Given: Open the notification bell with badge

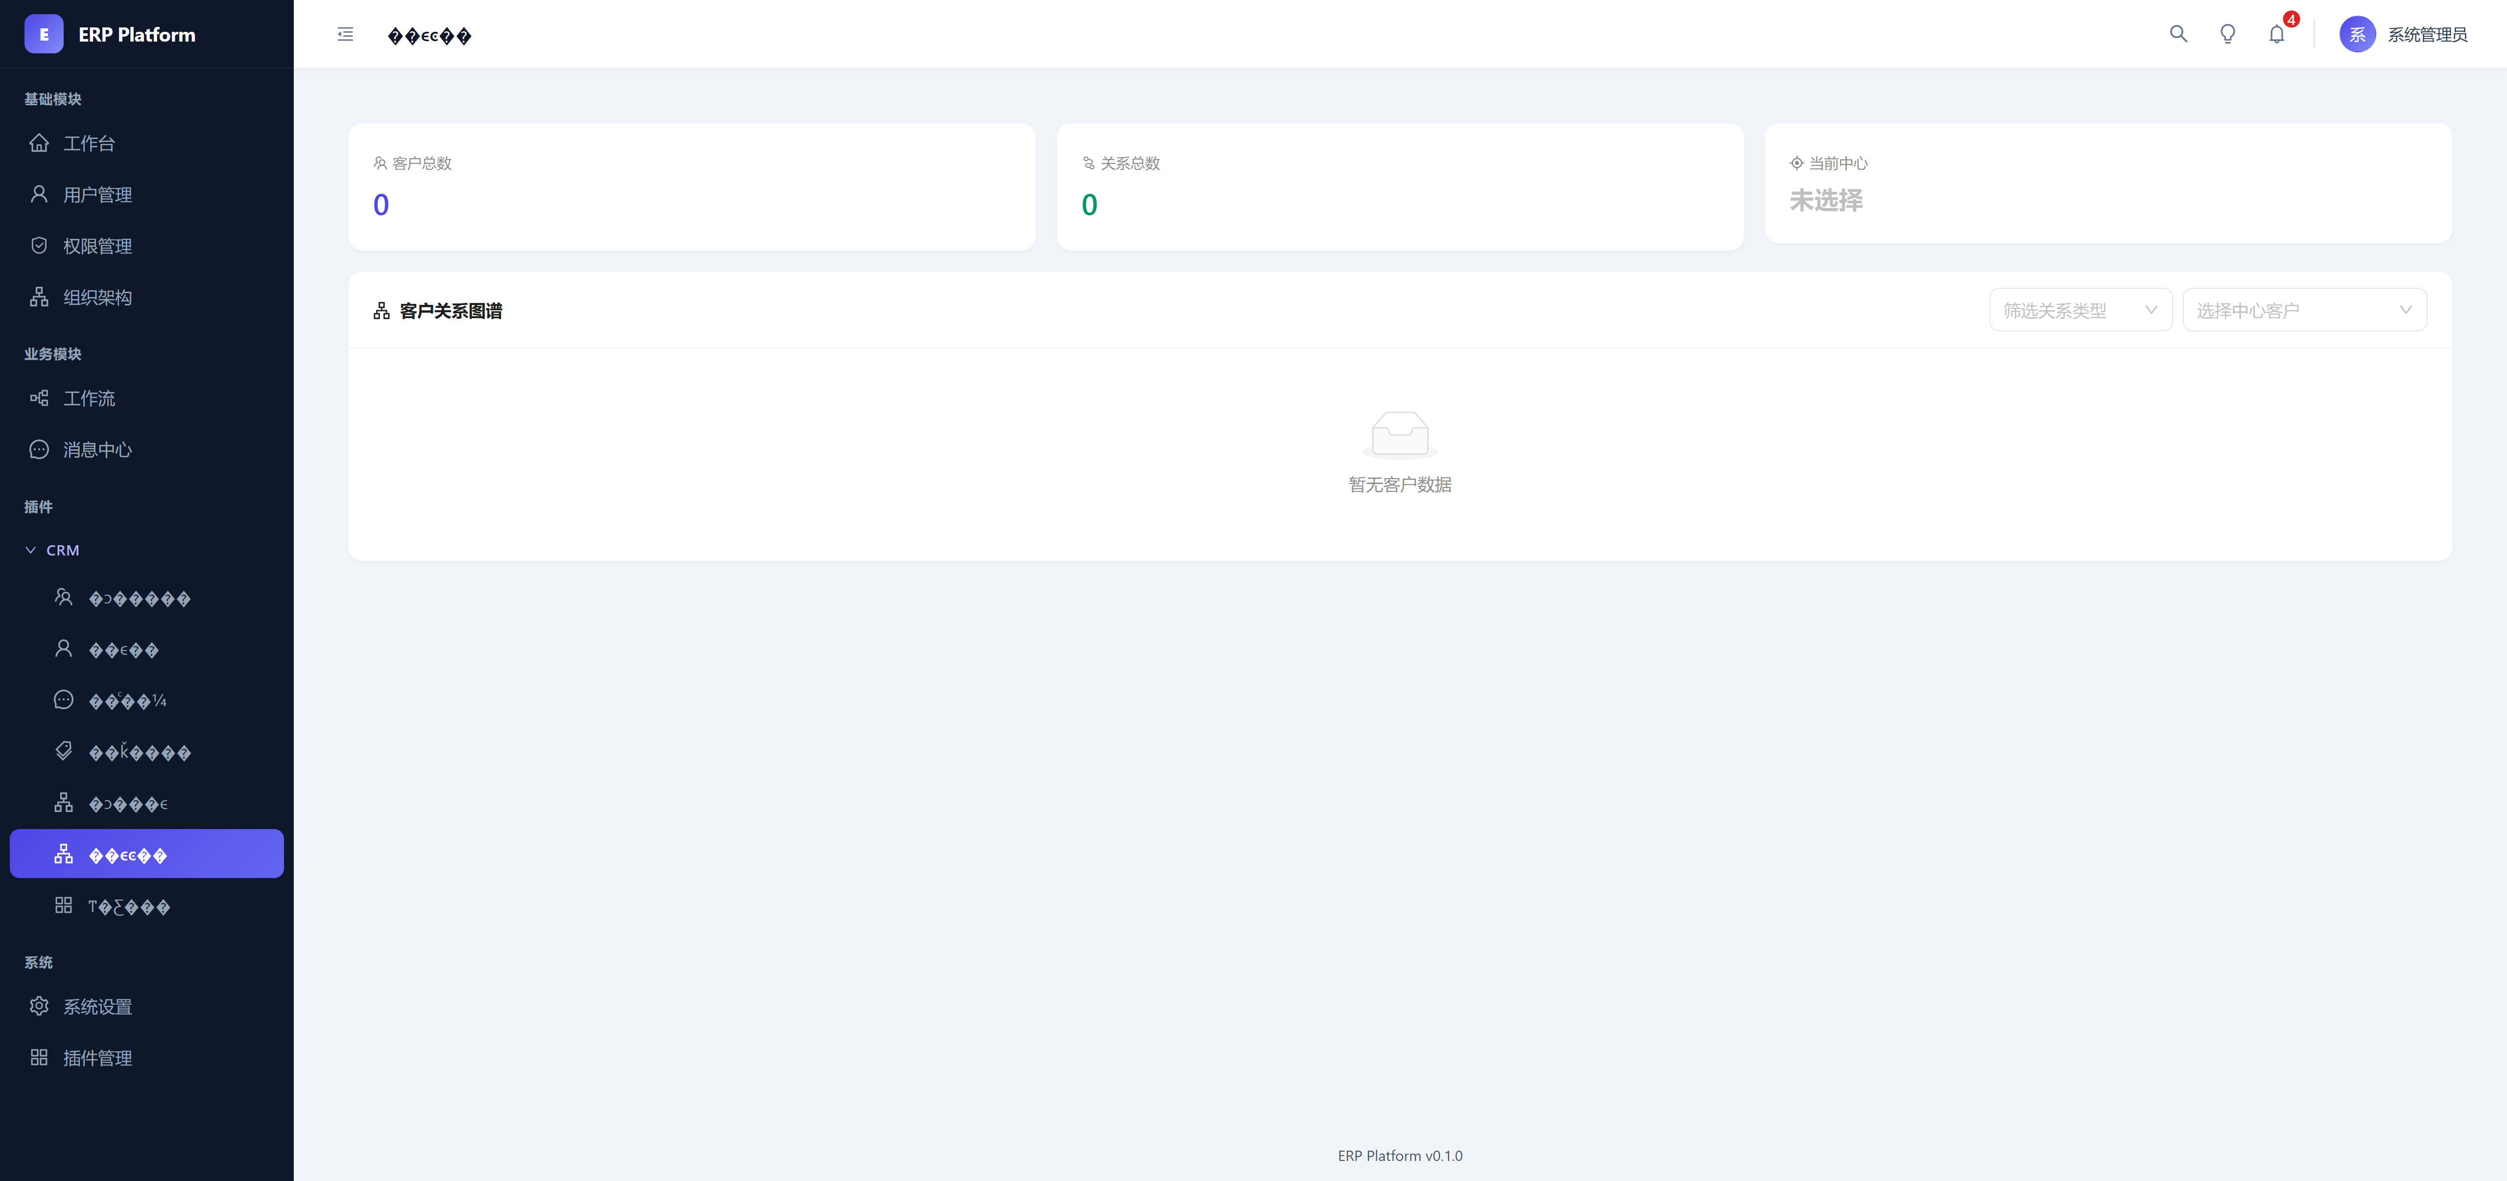Looking at the screenshot, I should (x=2276, y=34).
